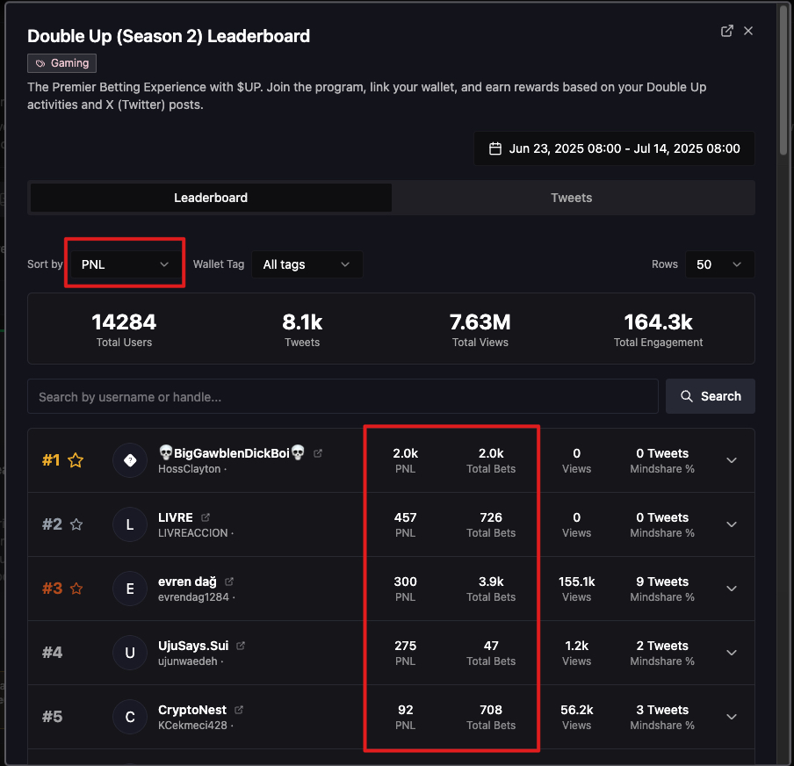
Task: Click the vertical scrollbar thumb
Action: [783, 76]
